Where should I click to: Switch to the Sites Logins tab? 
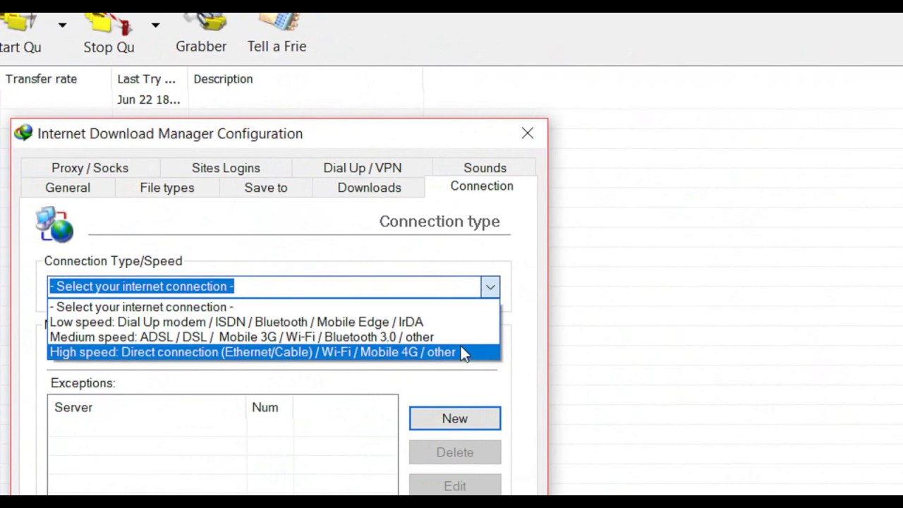(226, 168)
